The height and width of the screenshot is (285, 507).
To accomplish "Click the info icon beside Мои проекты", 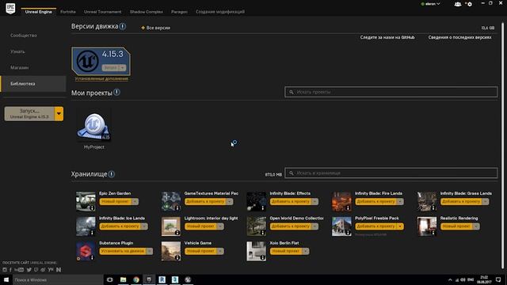I will click(116, 92).
